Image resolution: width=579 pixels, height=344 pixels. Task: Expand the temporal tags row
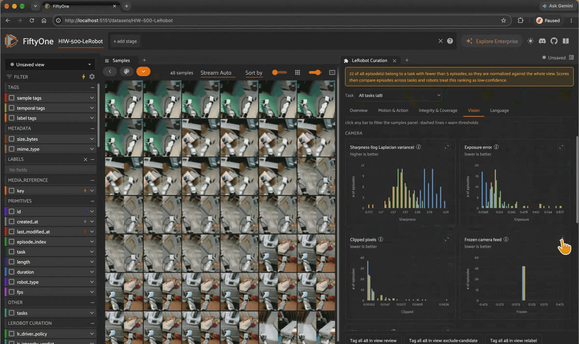[x=92, y=108]
